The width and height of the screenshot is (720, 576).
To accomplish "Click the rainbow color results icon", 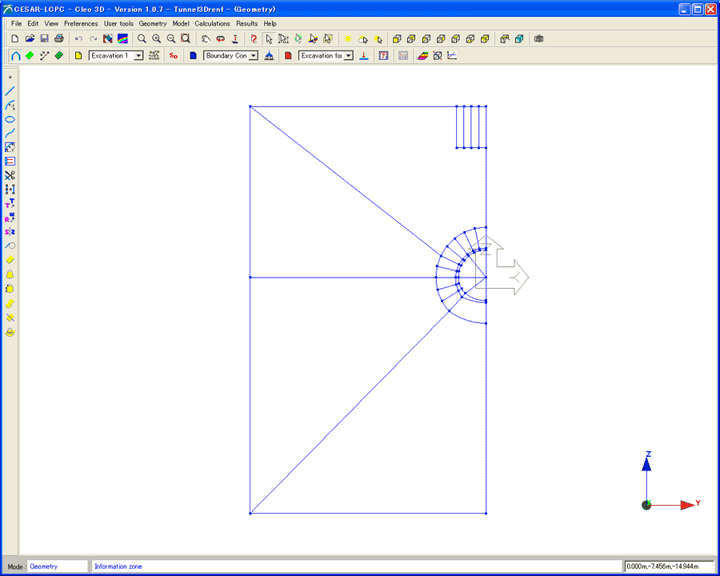I will point(122,38).
